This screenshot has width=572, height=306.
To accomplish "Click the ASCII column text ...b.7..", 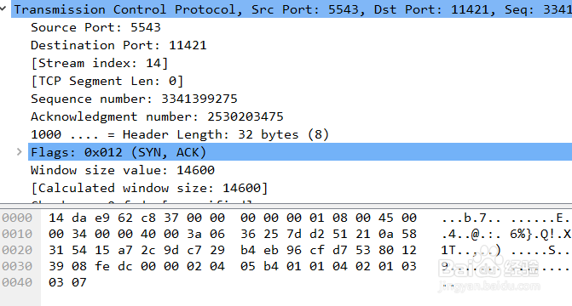I will pyautogui.click(x=471, y=218).
